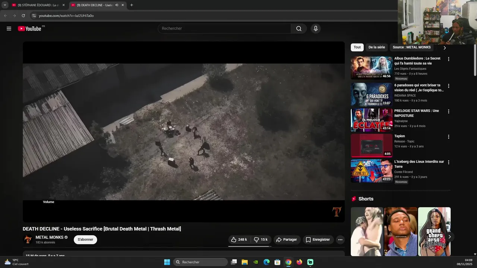Like the video with thumbs-up 248 k
Viewport: 477px width, 268px height.
click(239, 240)
